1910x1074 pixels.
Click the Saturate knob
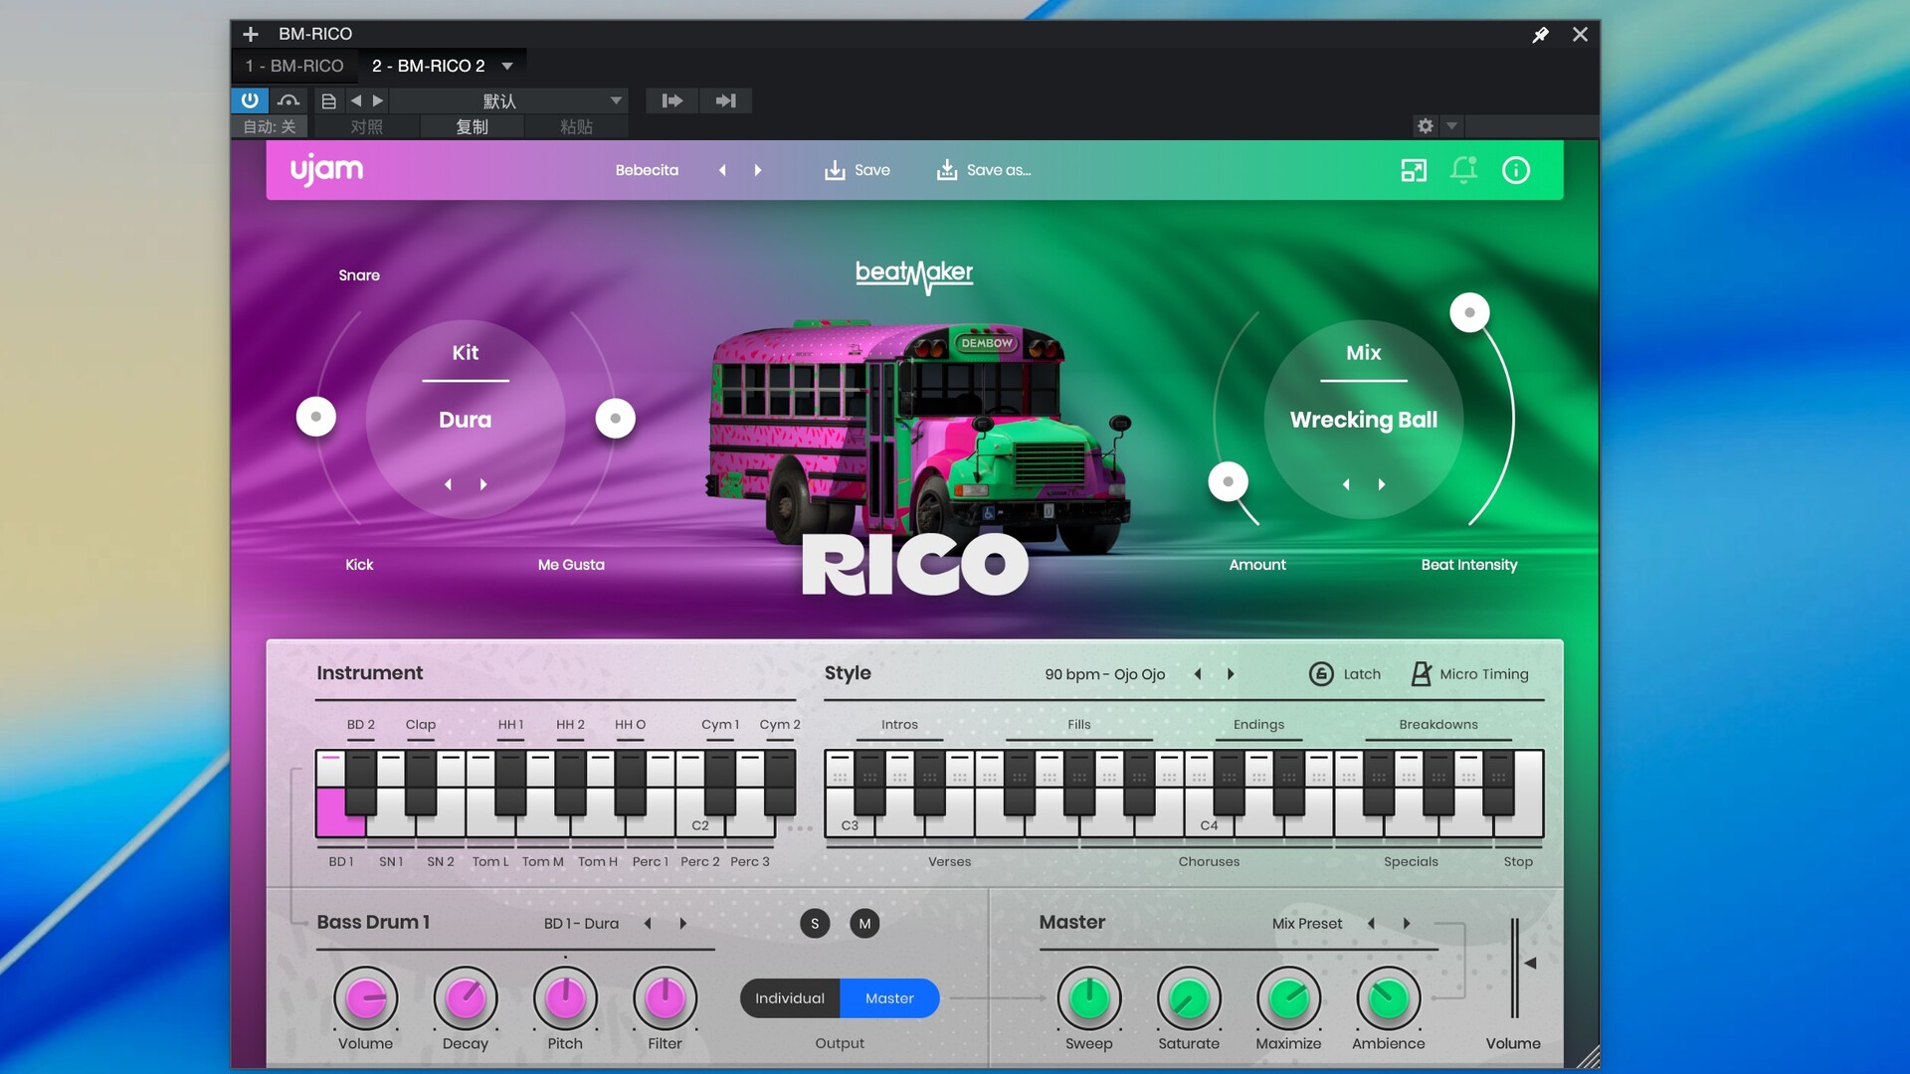tap(1189, 998)
